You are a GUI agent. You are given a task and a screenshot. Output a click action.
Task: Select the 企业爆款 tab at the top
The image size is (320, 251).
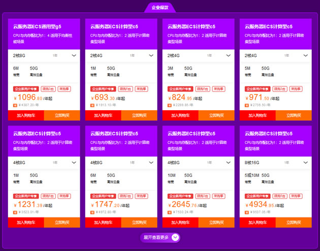click(x=160, y=8)
